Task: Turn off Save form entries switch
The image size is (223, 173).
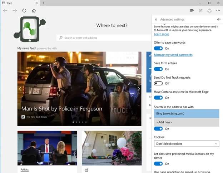Action: pos(158,69)
